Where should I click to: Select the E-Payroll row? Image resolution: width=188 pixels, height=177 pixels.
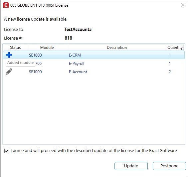point(94,63)
